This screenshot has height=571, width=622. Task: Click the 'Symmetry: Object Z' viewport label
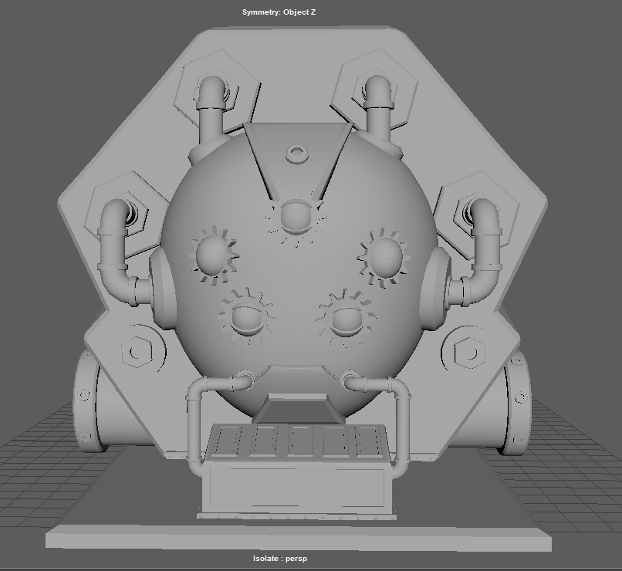tap(279, 12)
